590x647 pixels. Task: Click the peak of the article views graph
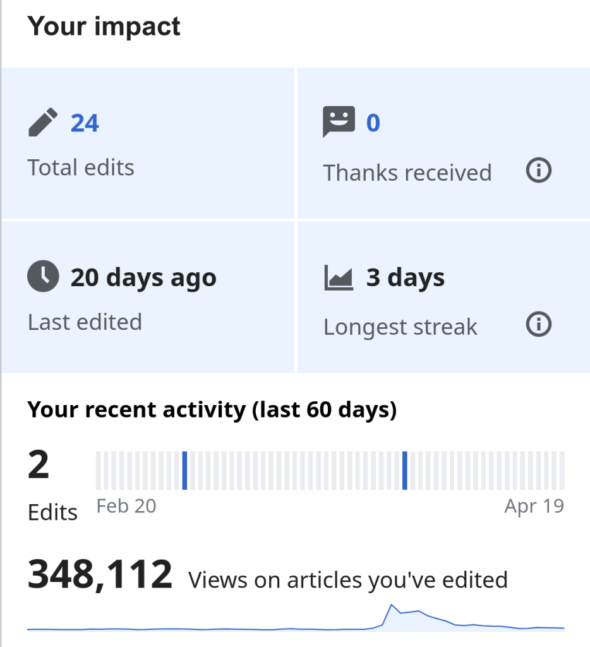392,606
